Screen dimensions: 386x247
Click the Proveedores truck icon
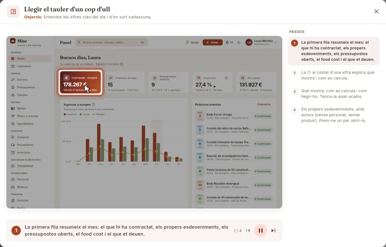(x=13, y=145)
